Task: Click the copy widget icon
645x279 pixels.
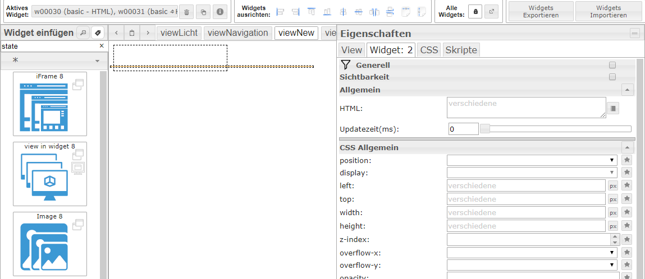Action: [203, 12]
